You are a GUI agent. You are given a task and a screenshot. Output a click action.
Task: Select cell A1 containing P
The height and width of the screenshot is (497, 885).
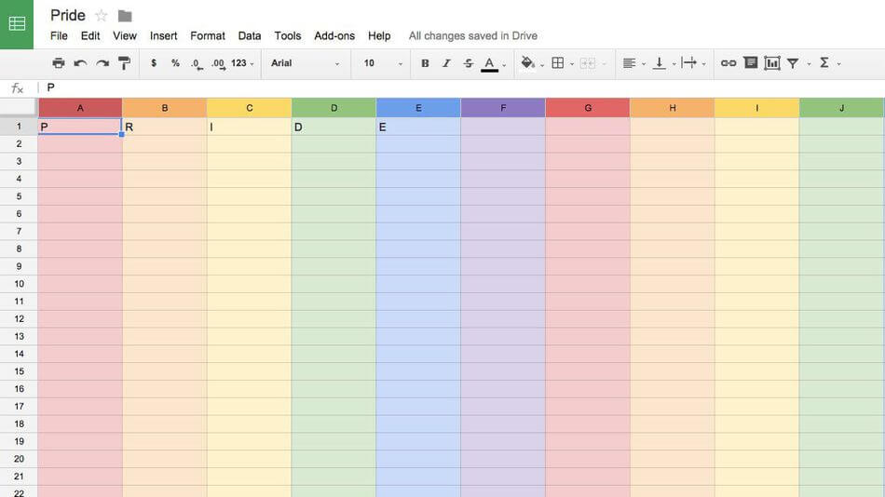click(x=80, y=127)
